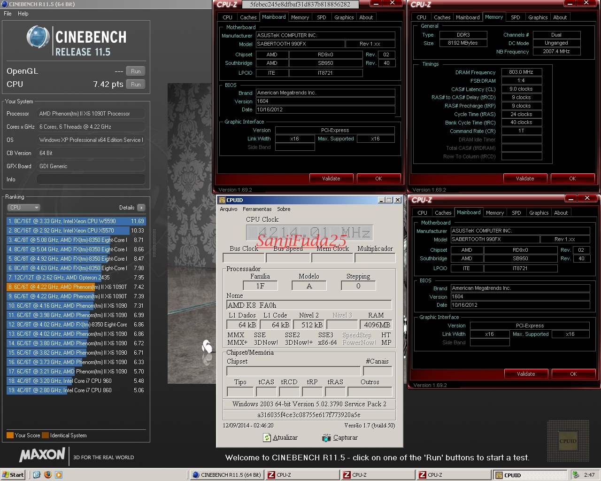Select highlighted ranking row 8 scoring 7.42
The width and height of the screenshot is (601, 481).
(76, 287)
